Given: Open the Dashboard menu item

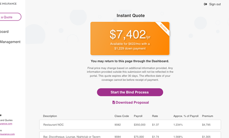Looking at the screenshot, I should pos(4,32).
